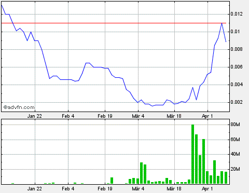Image resolution: width=249 pixels, height=193 pixels.
Task: Click the 80M volume axis label
Action: (236, 125)
